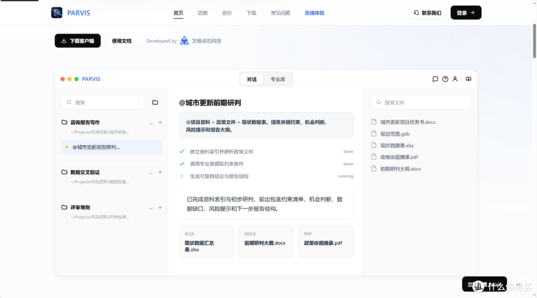
Task: Click the 已完成资料索引与初步研判 summary text
Action: point(266,204)
